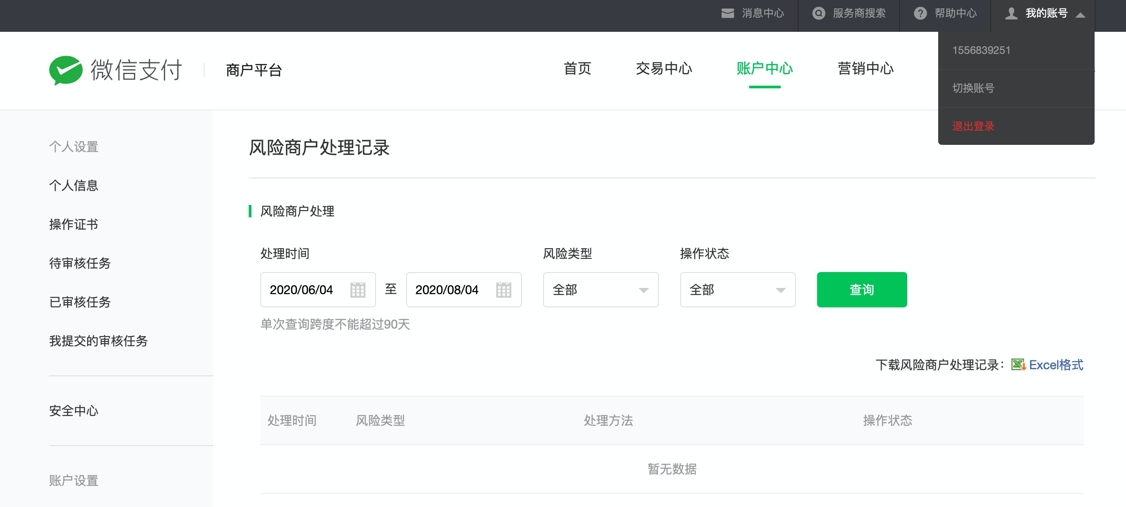Expand the 风险类型 dropdown
Screen dimensions: 1126x507
coord(643,290)
